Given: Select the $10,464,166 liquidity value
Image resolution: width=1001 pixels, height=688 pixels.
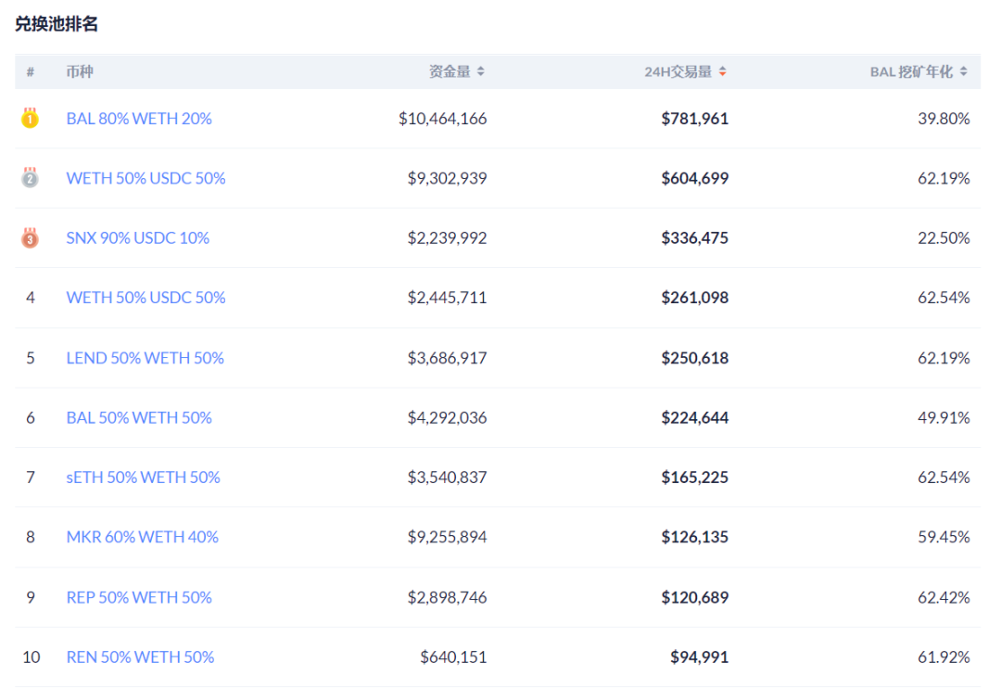Looking at the screenshot, I should pos(442,119).
